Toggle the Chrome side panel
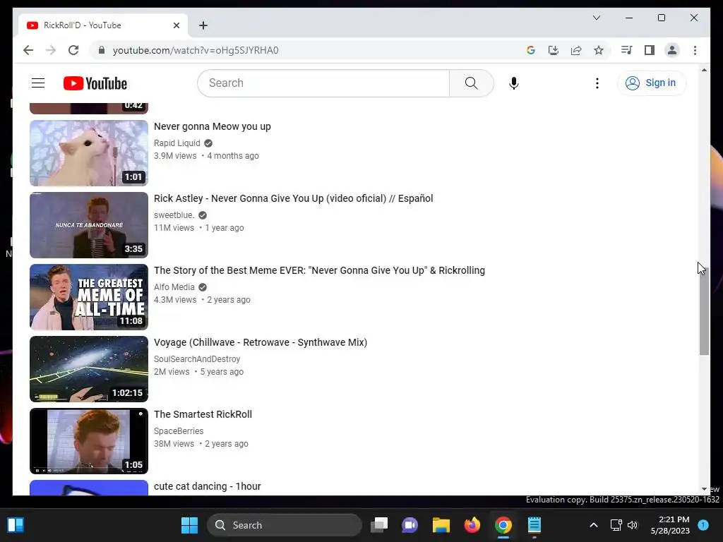 650,50
